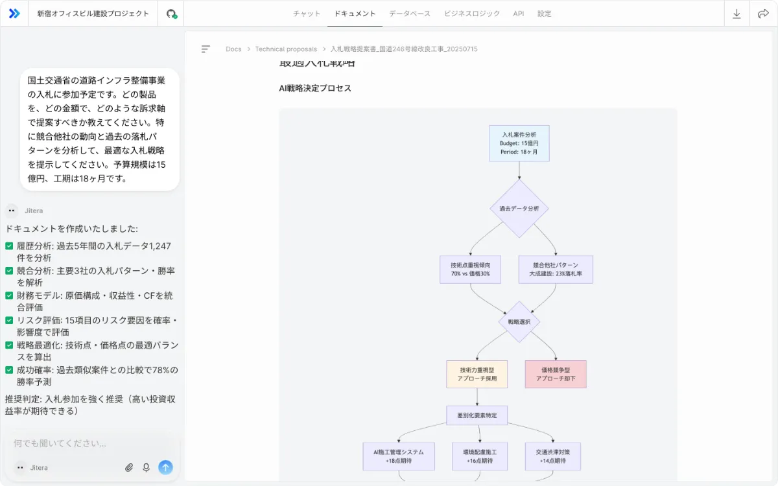Toggle the document outline sidebar icon
778x486 pixels.
pos(206,49)
